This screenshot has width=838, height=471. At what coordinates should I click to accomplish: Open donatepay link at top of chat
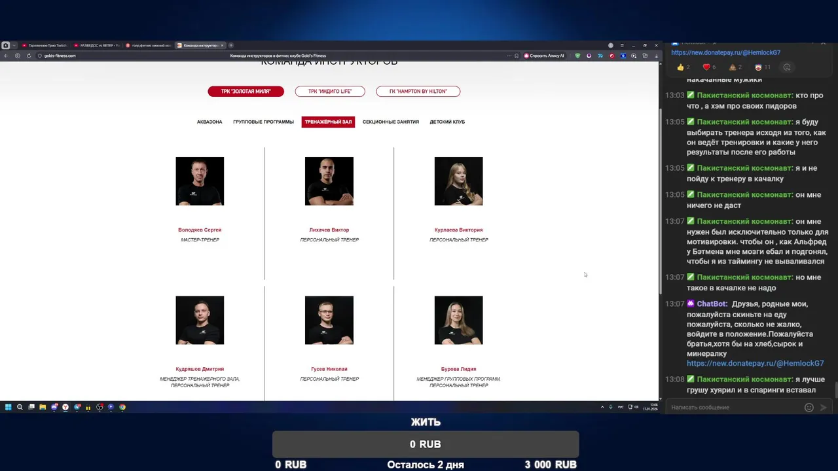pos(725,52)
